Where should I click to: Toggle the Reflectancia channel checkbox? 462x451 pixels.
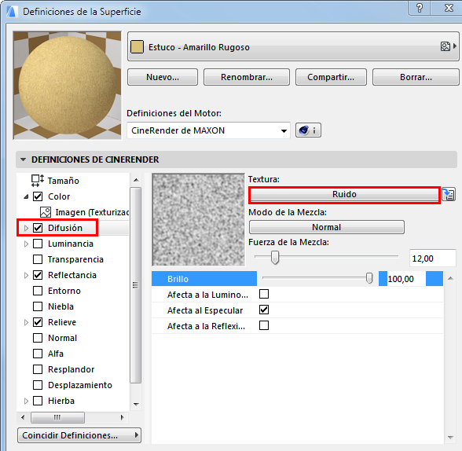[x=38, y=275]
